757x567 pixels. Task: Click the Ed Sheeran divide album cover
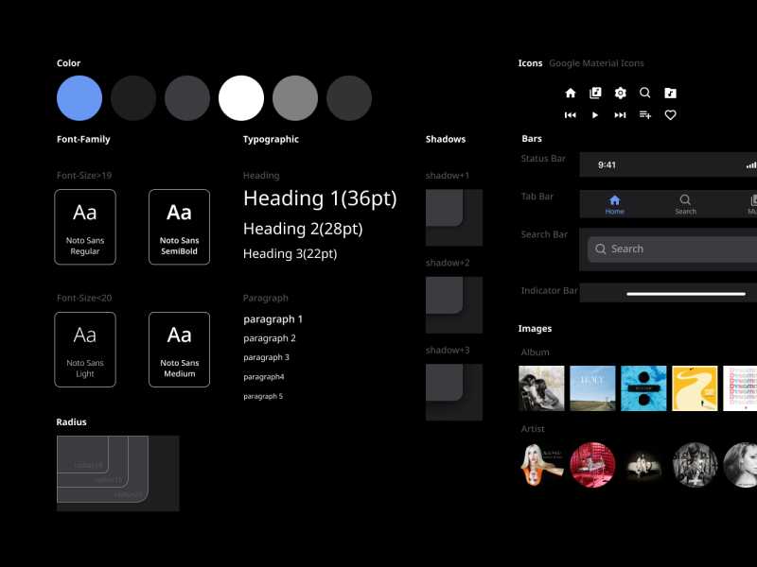point(643,387)
